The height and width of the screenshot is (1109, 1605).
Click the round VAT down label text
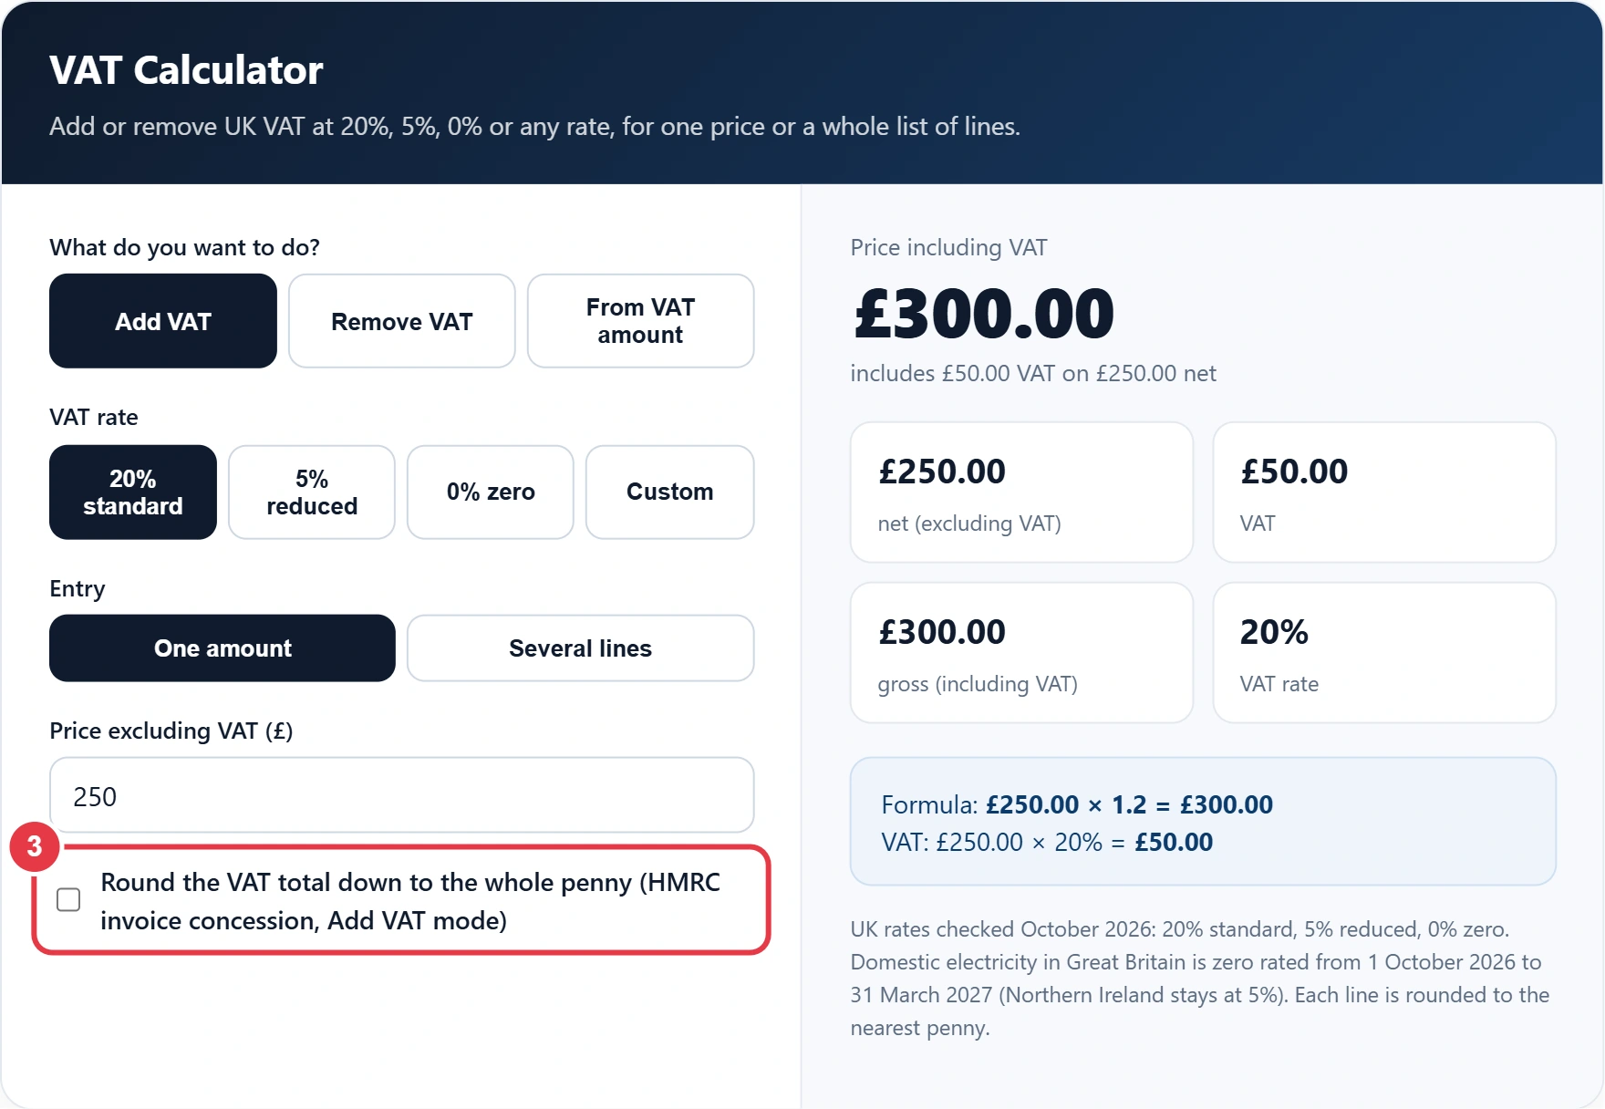tap(410, 901)
